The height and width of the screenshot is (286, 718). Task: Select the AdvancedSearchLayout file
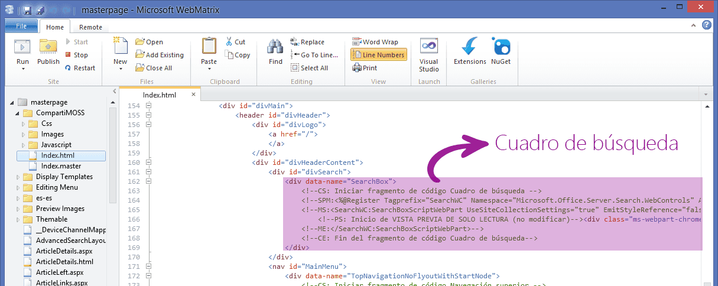pyautogui.click(x=65, y=240)
